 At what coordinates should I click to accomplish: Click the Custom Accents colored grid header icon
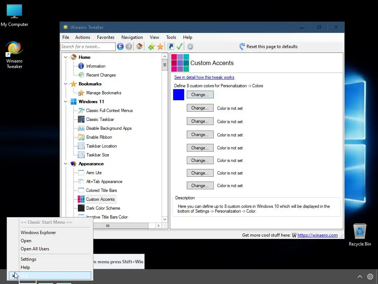coord(180,63)
